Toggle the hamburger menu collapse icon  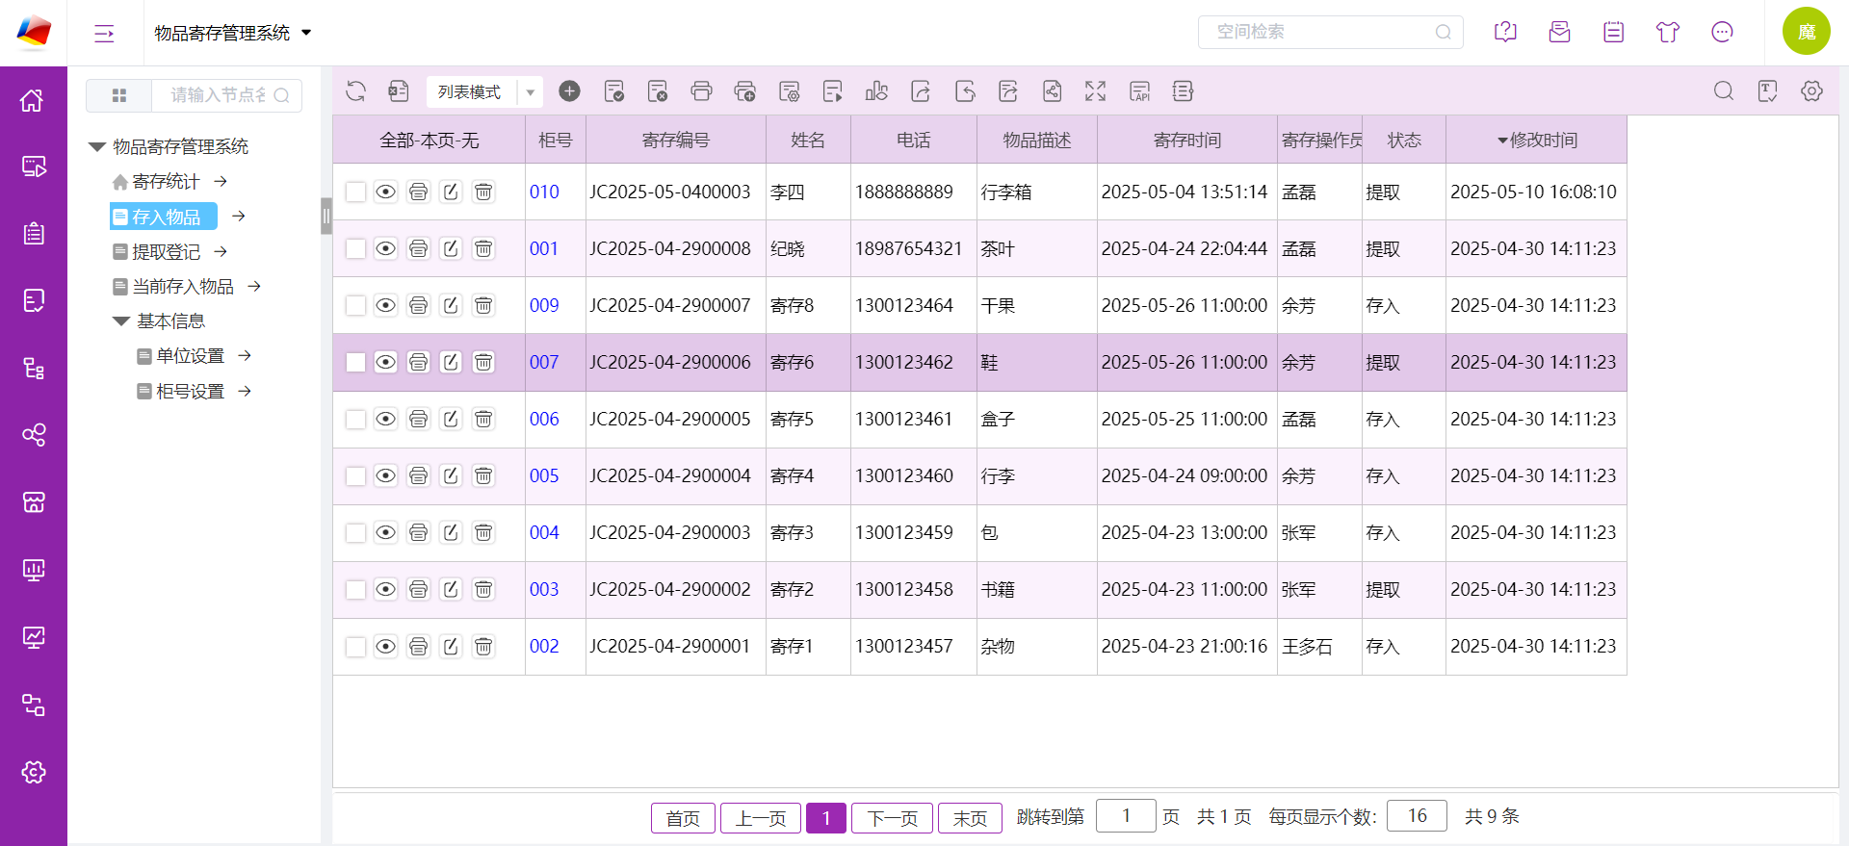104,34
